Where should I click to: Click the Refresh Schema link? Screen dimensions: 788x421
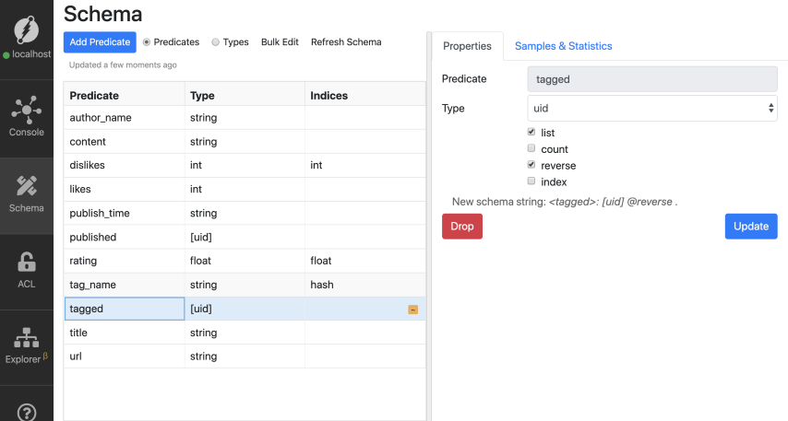coord(346,42)
